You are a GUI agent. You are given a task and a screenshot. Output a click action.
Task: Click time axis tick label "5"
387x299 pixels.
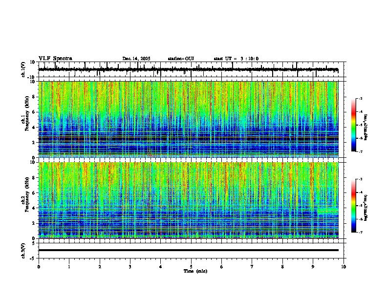point(191,267)
